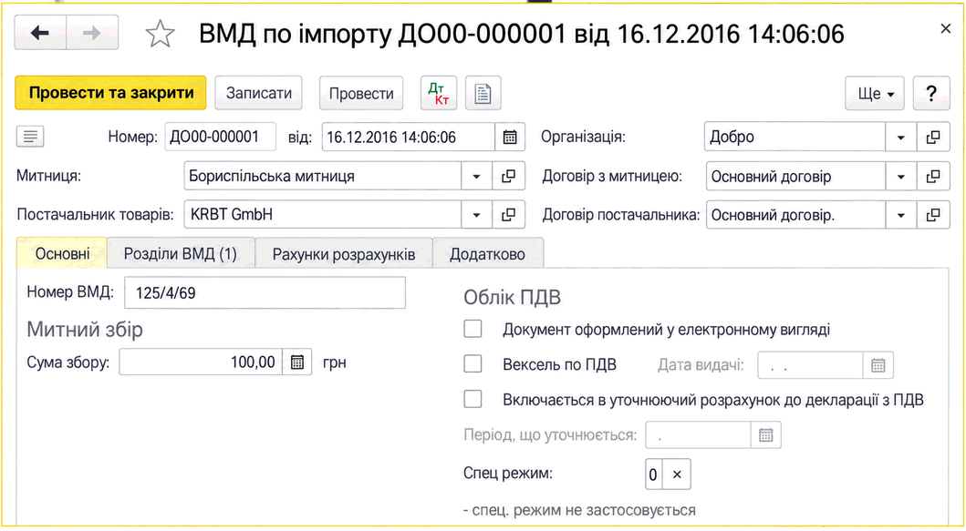Close the ВМД document form
This screenshot has height=531, width=966.
(x=946, y=28)
